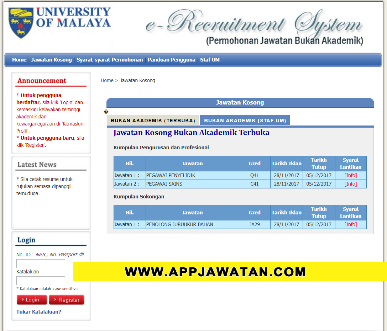The height and width of the screenshot is (331, 387).
Task: Go to Syarat-syarat Permohonan menu
Action: pos(110,60)
